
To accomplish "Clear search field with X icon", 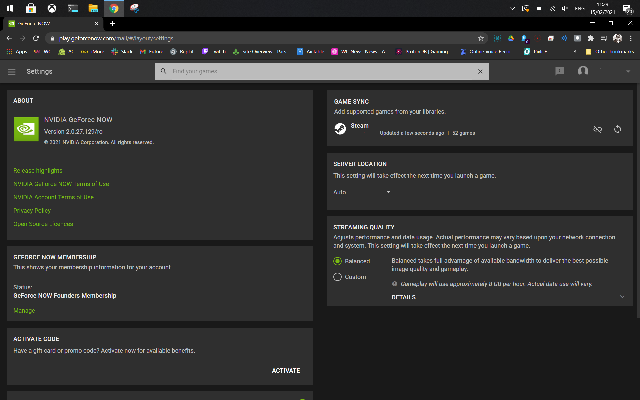I will coord(480,71).
